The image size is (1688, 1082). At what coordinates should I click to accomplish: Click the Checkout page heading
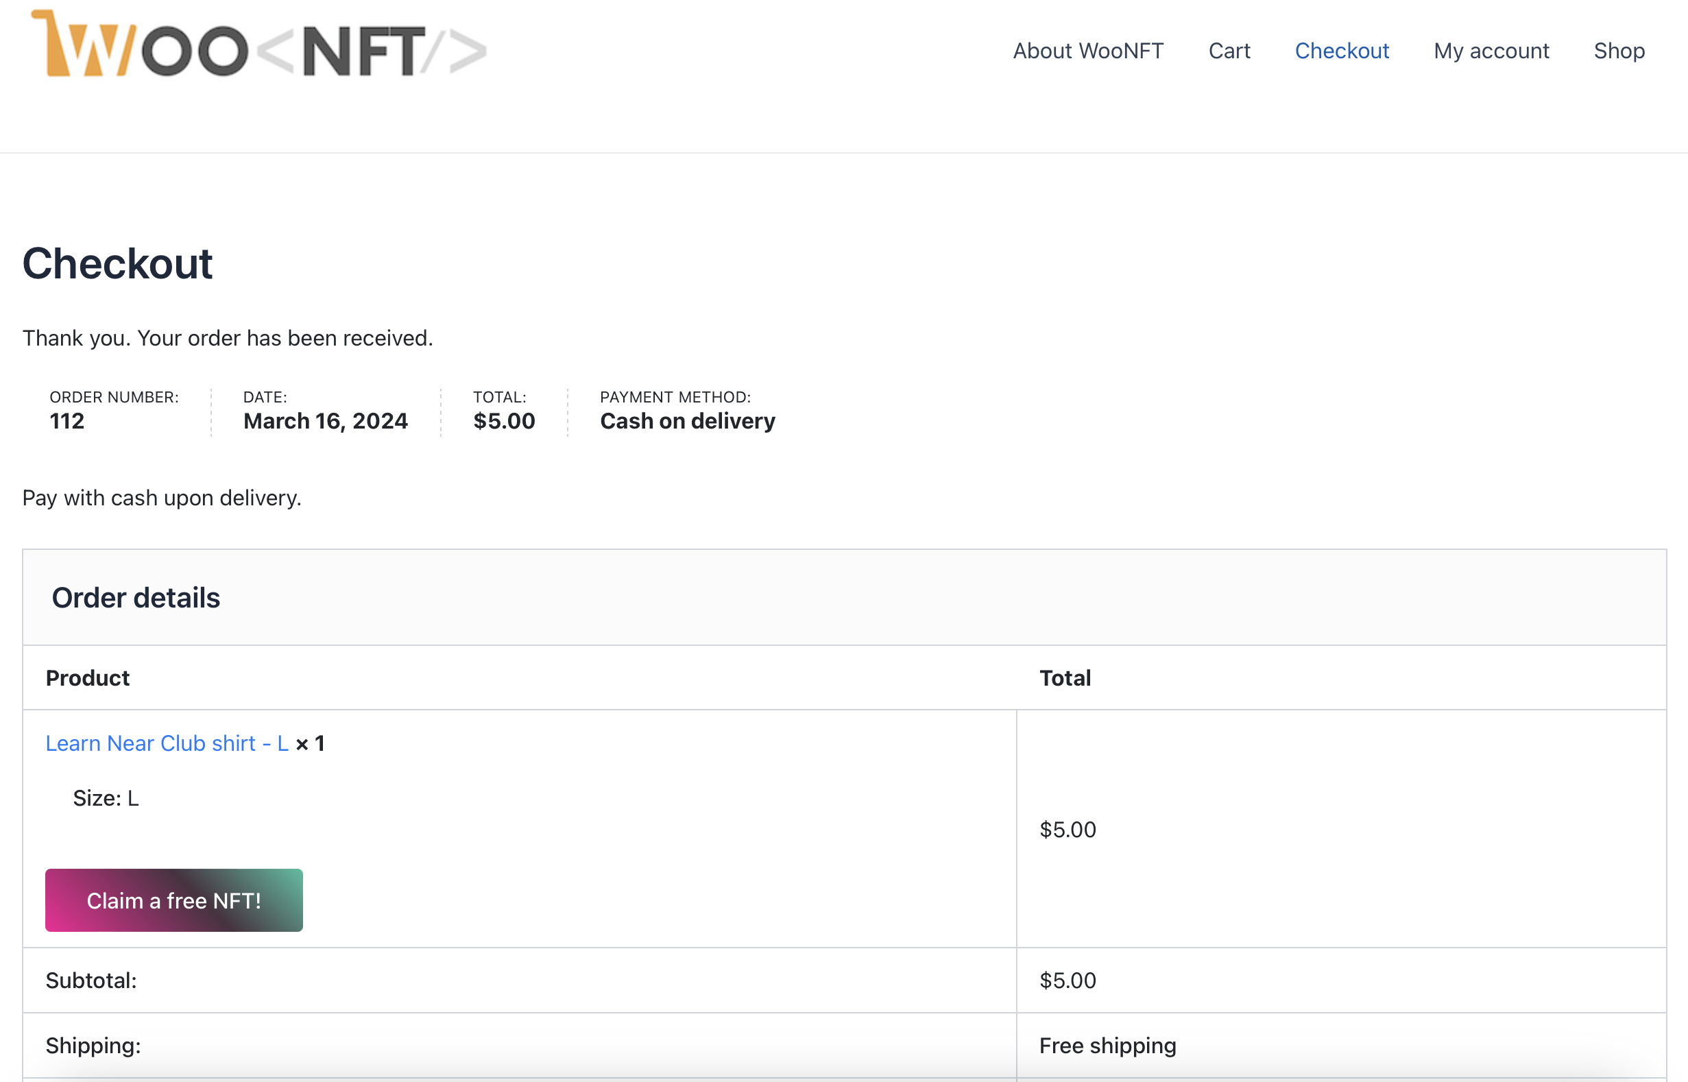click(117, 263)
